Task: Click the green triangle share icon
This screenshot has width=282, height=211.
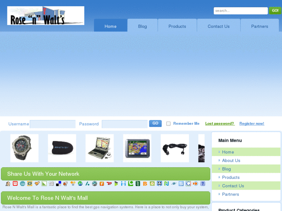Action: coord(44,184)
